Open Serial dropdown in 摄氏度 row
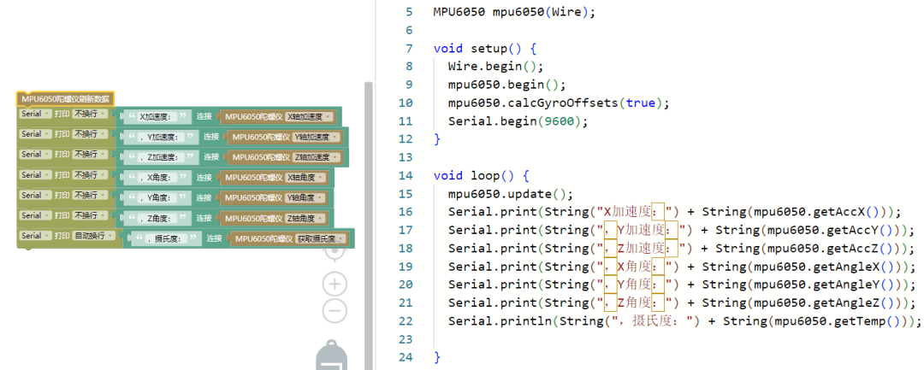This screenshot has width=924, height=370. [35, 236]
